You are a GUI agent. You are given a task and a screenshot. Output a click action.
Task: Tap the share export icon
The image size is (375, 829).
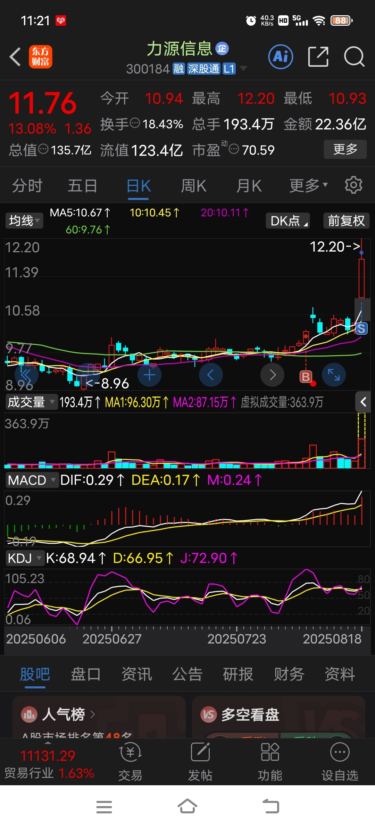point(318,57)
